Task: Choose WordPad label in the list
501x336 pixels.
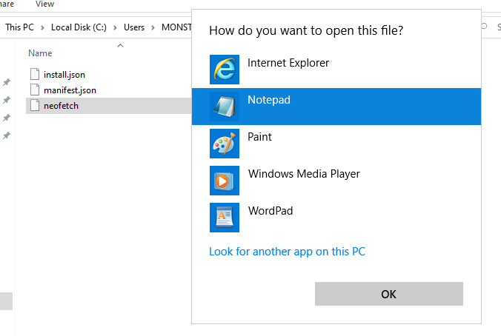Action: (x=271, y=211)
